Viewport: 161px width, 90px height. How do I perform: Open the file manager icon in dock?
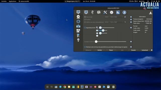click(56, 87)
